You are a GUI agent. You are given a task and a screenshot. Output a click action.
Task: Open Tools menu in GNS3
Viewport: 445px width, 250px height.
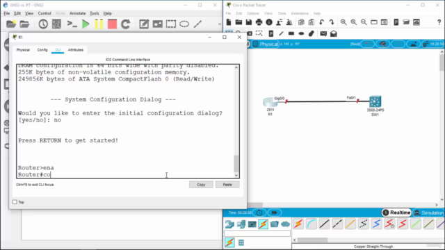click(x=95, y=13)
